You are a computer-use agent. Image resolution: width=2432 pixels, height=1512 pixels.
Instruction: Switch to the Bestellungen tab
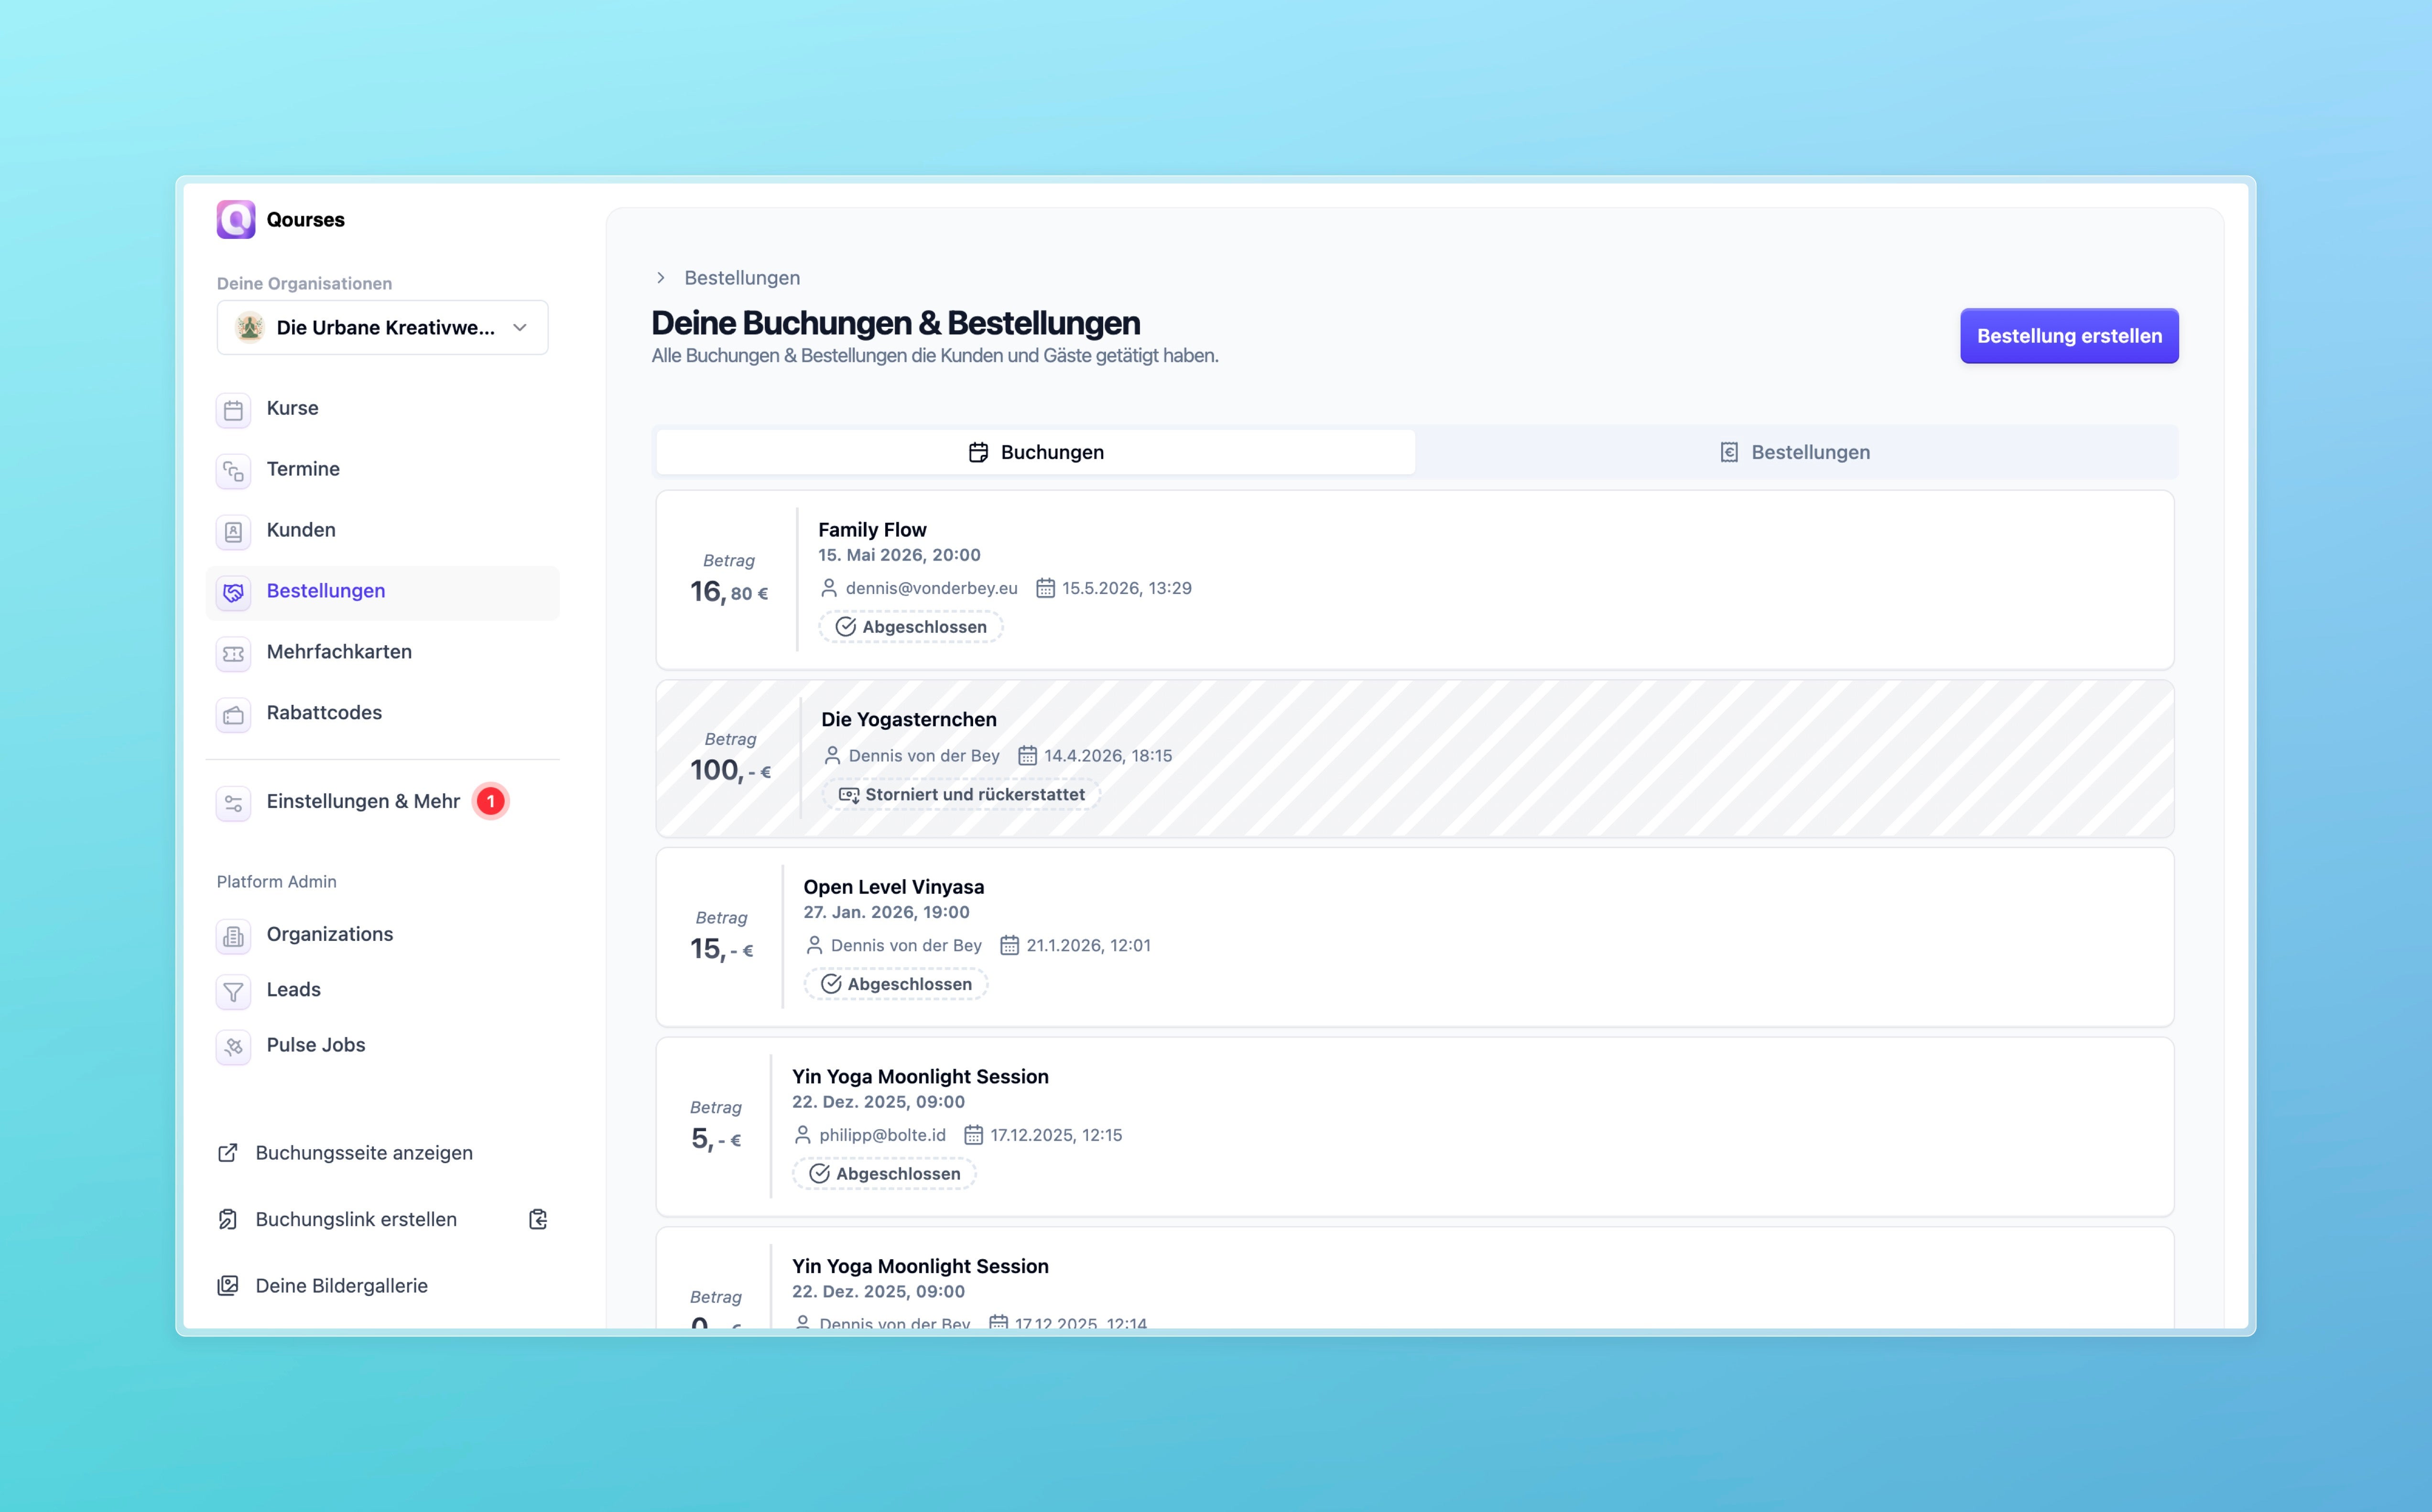(x=1795, y=452)
